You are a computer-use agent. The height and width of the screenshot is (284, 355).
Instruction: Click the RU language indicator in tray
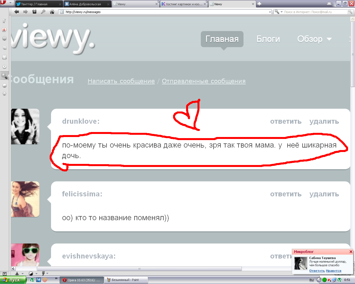point(311,280)
